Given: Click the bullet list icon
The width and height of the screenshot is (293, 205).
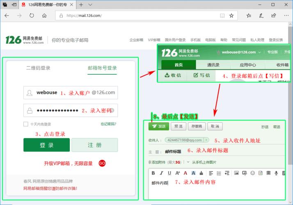Looking at the screenshot, I should 219,173.
